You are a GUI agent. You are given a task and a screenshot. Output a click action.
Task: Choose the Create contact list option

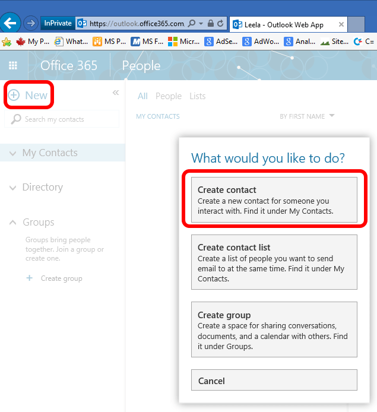(274, 262)
